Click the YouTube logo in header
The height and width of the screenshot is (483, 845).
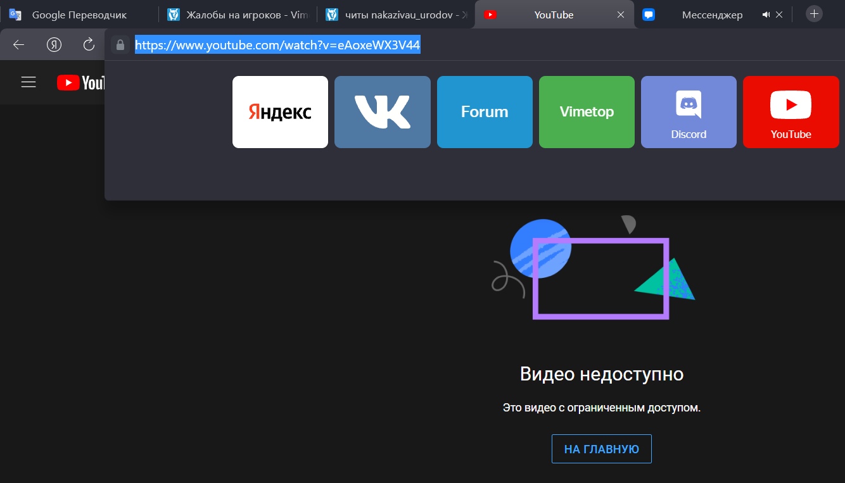click(x=80, y=82)
